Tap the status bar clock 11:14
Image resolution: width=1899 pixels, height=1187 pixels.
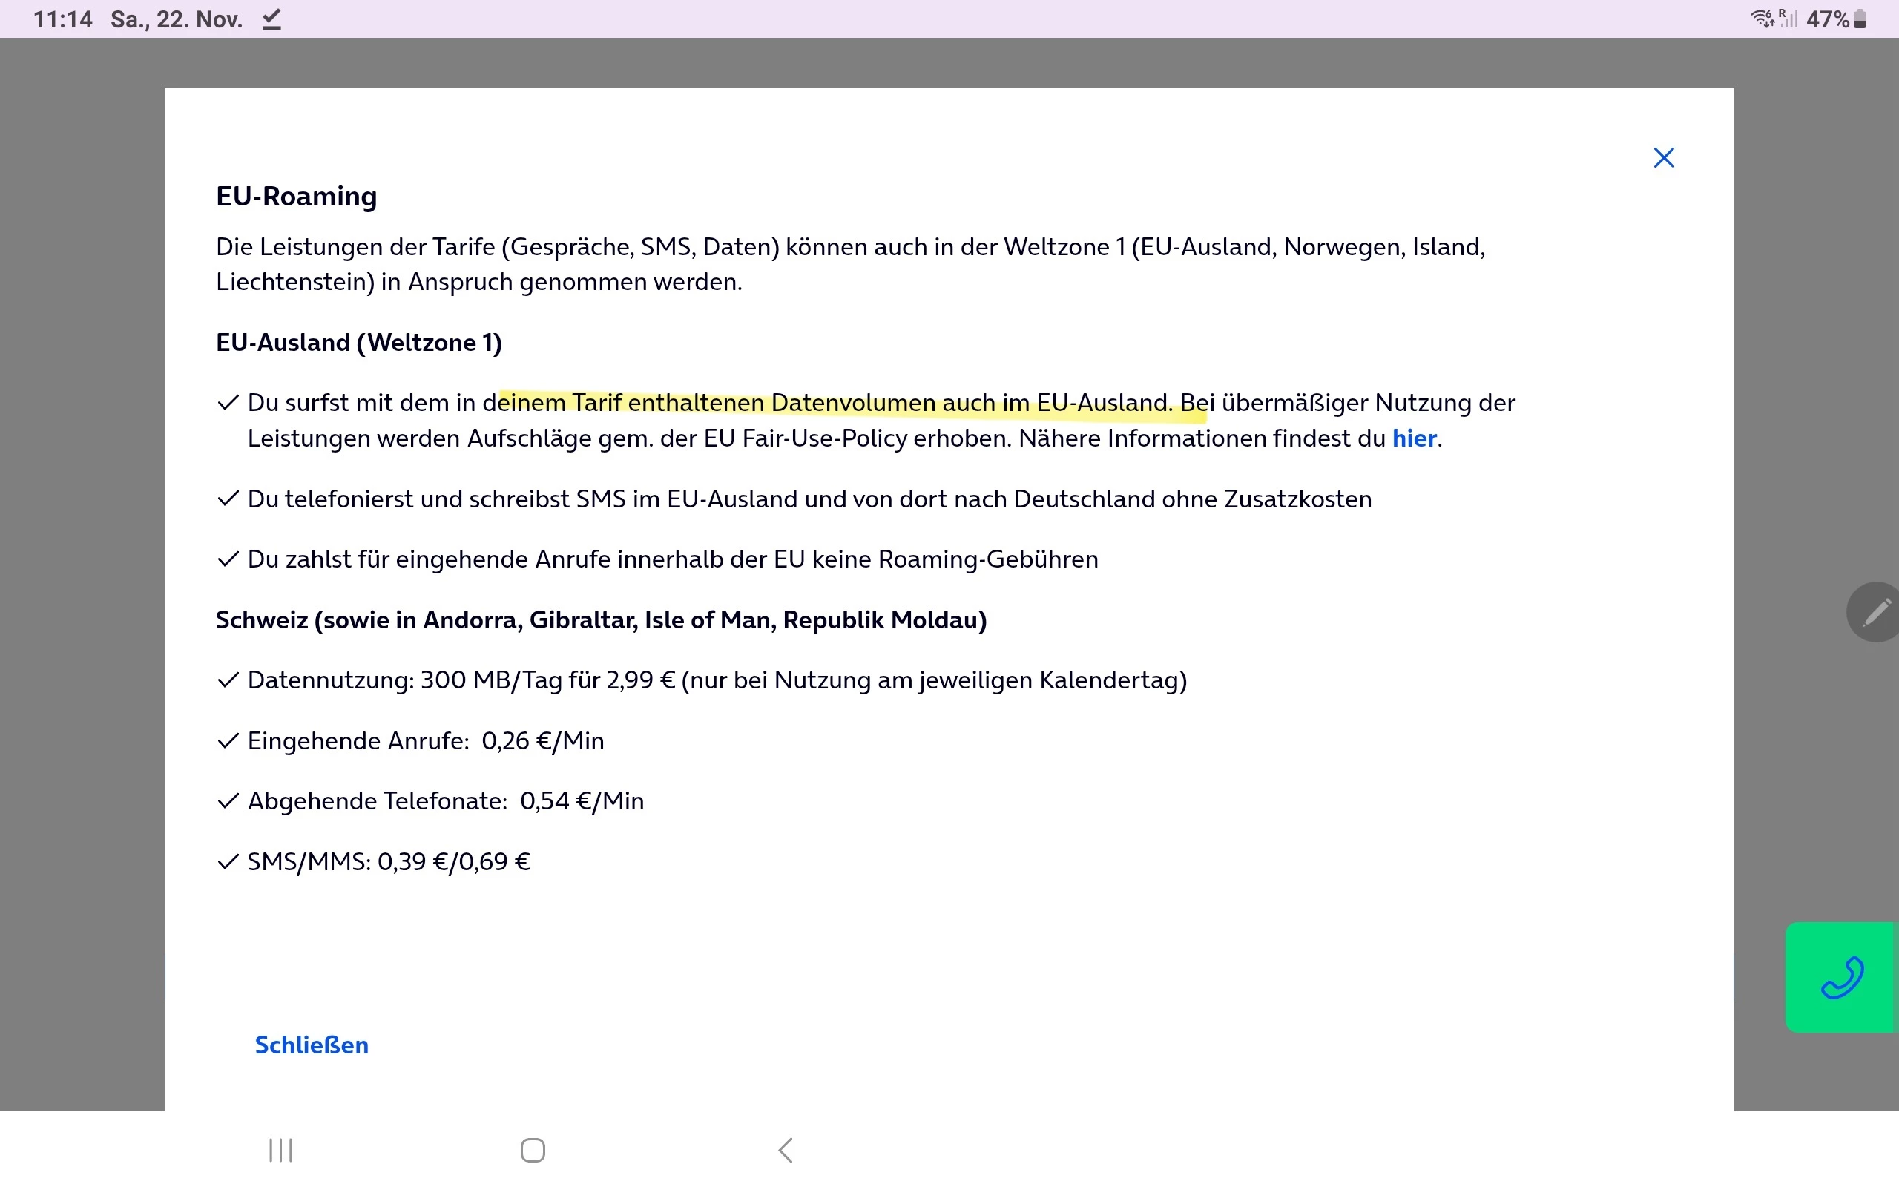click(x=63, y=19)
